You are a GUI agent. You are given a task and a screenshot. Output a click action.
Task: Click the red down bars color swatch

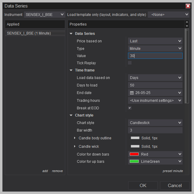tap(134, 154)
